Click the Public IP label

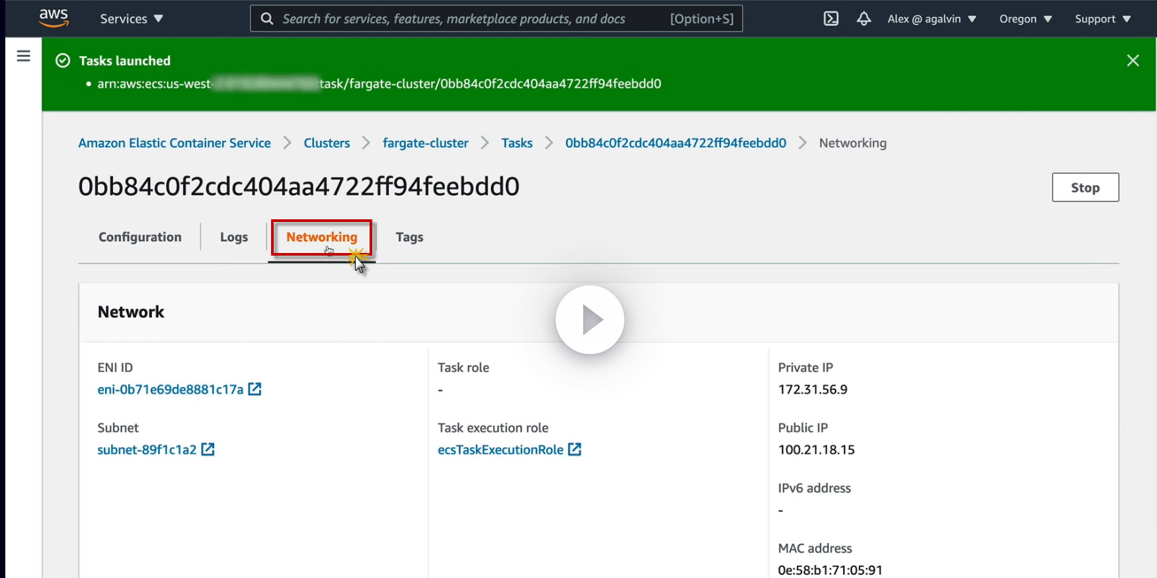click(803, 427)
